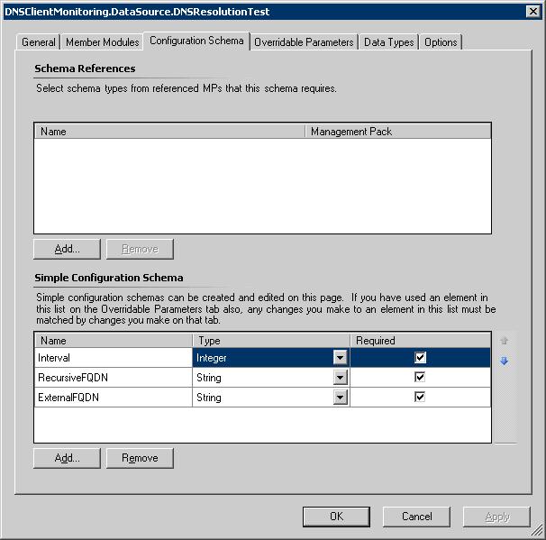Go to Overridable Parameters tab
This screenshot has width=546, height=540.
(x=304, y=42)
